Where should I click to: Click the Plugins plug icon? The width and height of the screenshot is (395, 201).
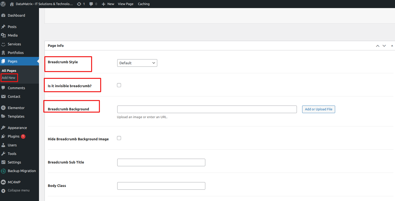[3, 136]
